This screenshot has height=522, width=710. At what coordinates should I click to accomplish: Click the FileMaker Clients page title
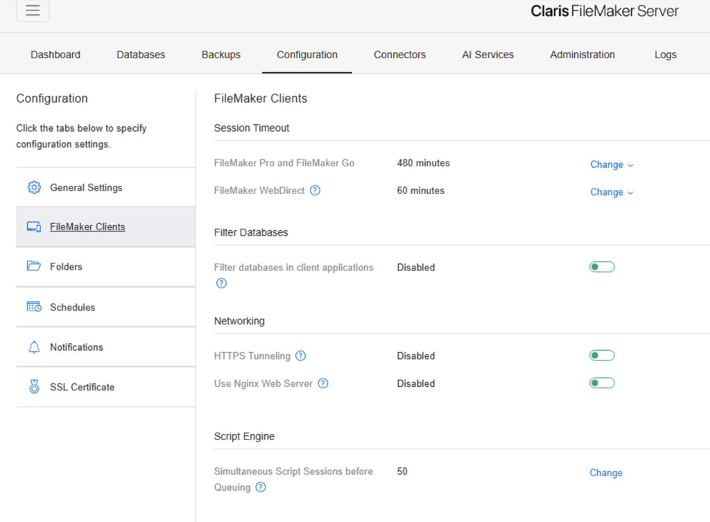click(261, 98)
